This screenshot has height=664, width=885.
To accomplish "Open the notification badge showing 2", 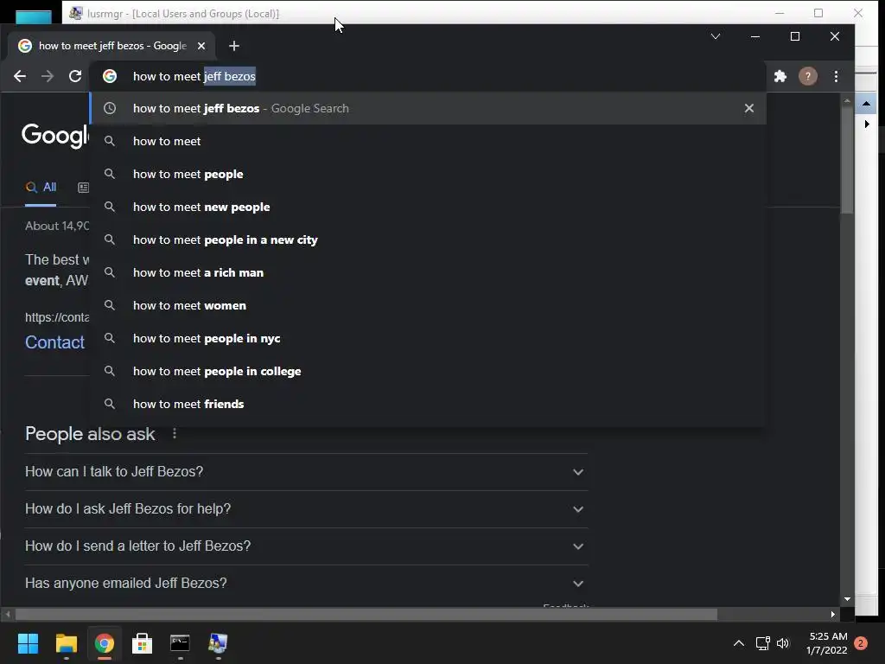I will click(x=861, y=643).
